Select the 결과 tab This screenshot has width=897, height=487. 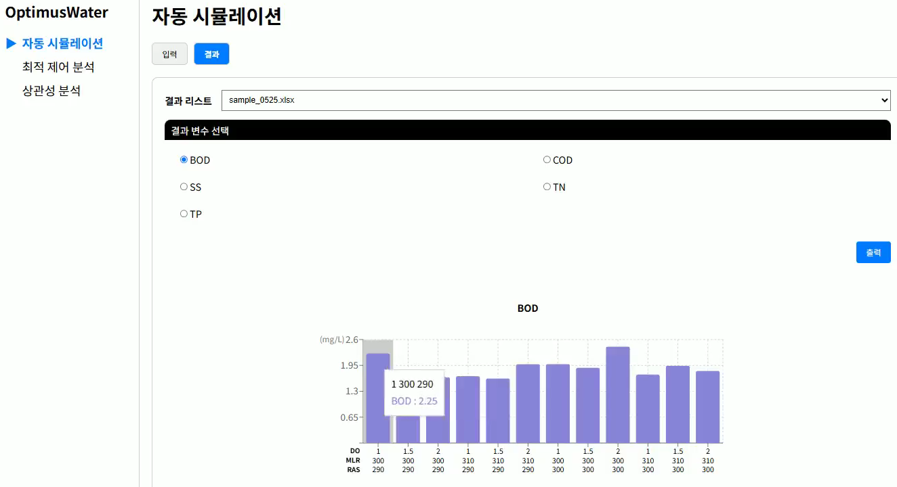click(211, 54)
